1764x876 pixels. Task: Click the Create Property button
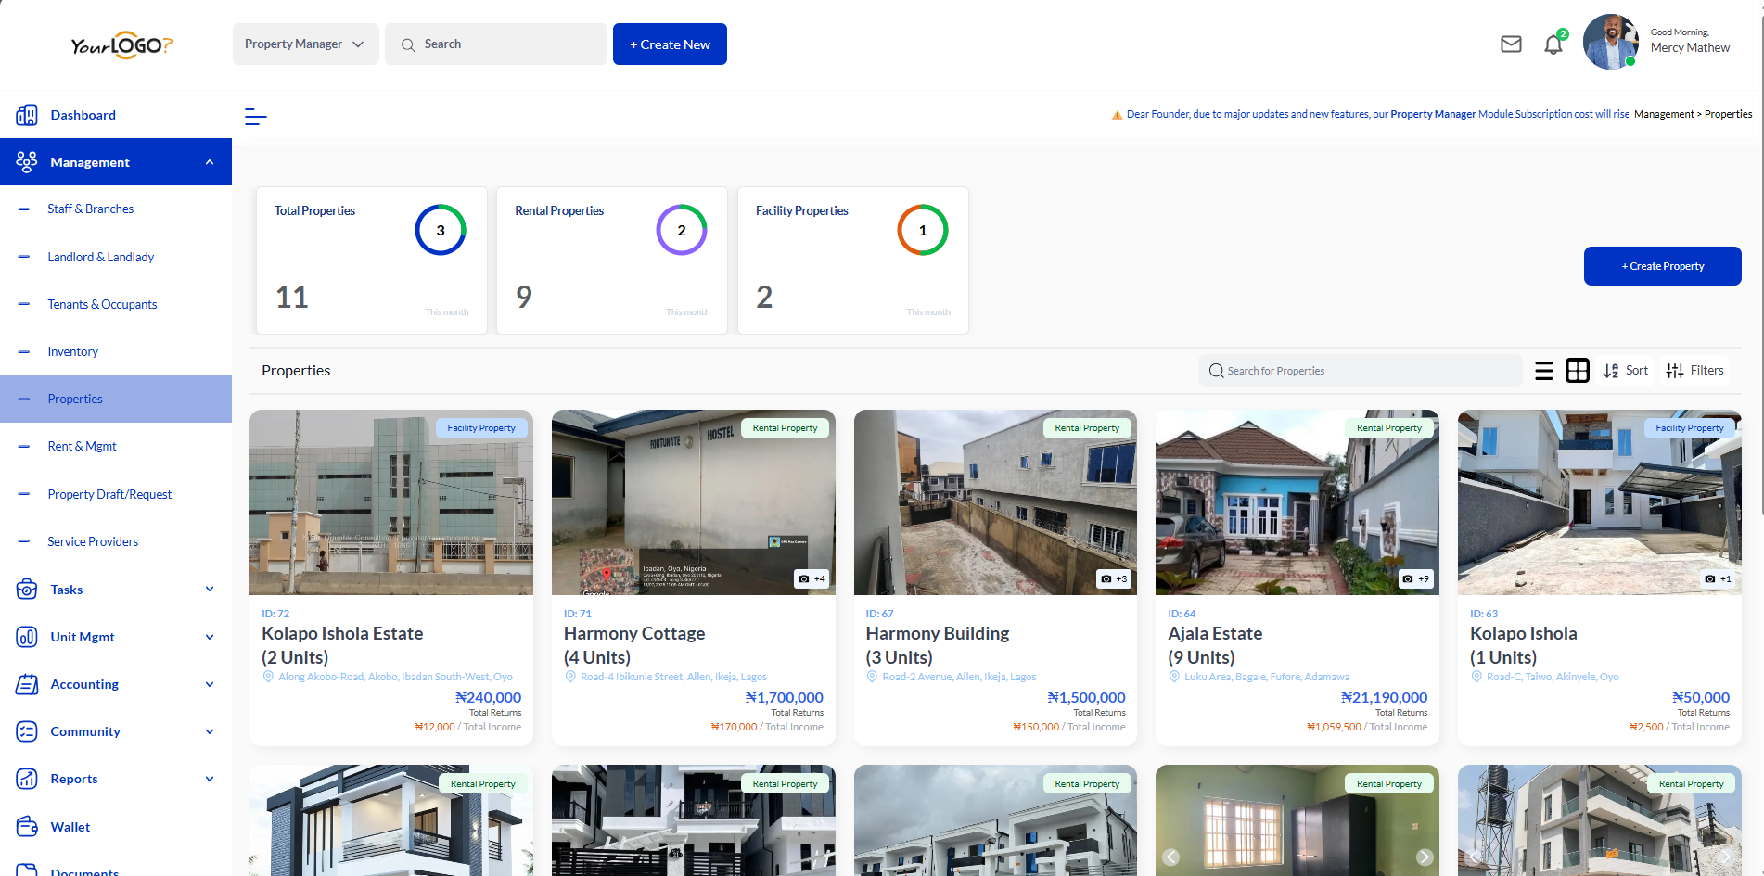coord(1662,266)
